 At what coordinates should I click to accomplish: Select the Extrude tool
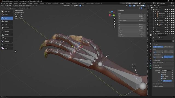tap(7, 45)
